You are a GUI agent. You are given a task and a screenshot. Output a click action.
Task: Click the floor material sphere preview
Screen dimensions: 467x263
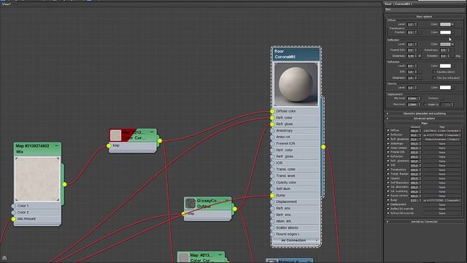coord(296,84)
